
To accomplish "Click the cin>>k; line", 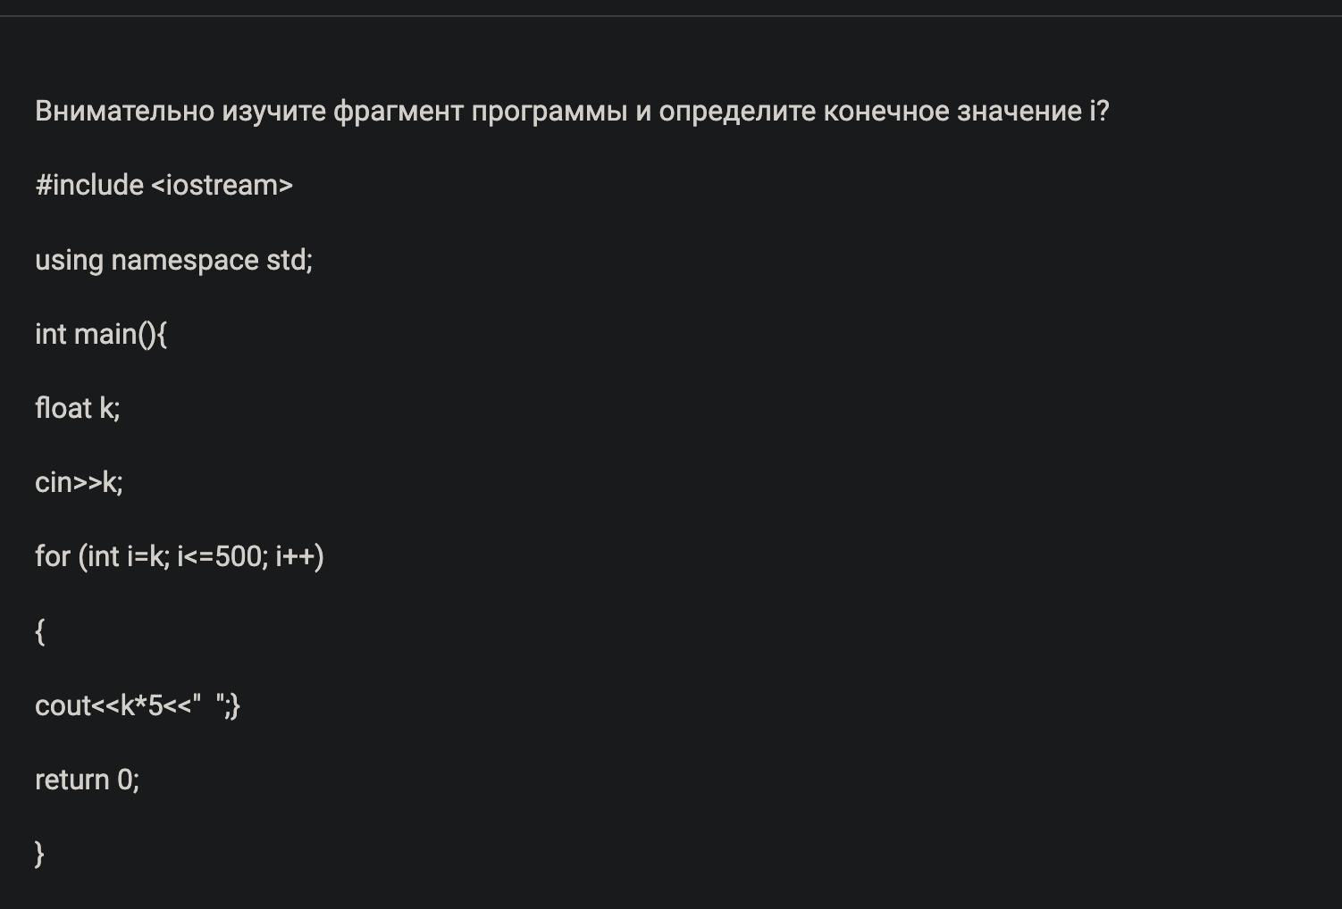I will tap(79, 482).
